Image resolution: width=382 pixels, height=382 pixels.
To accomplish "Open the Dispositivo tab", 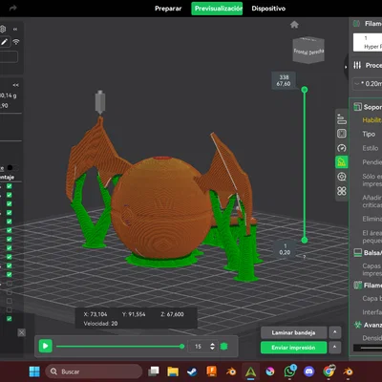I will (x=268, y=9).
